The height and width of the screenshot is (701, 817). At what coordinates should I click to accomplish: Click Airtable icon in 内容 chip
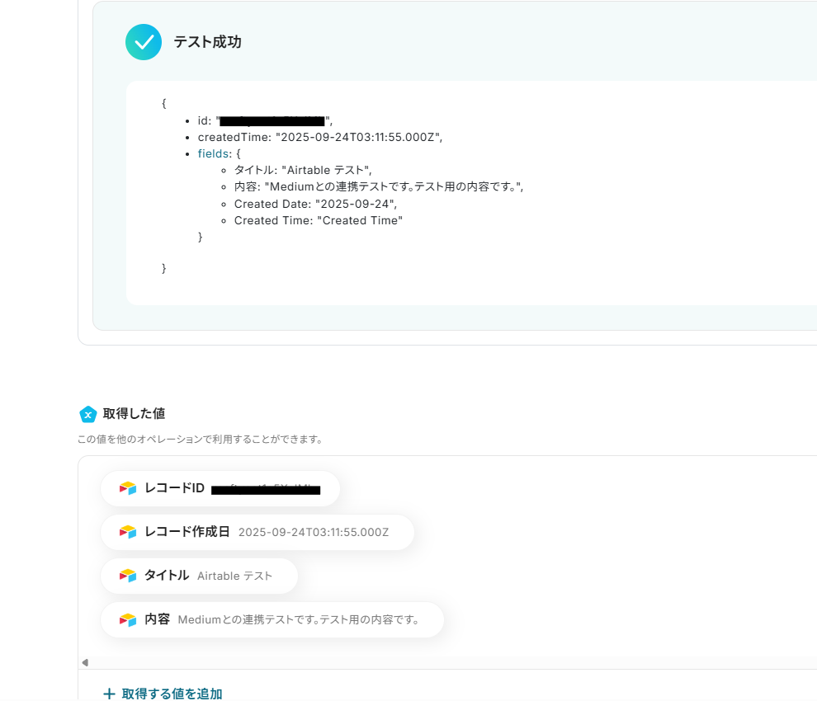[x=128, y=619]
